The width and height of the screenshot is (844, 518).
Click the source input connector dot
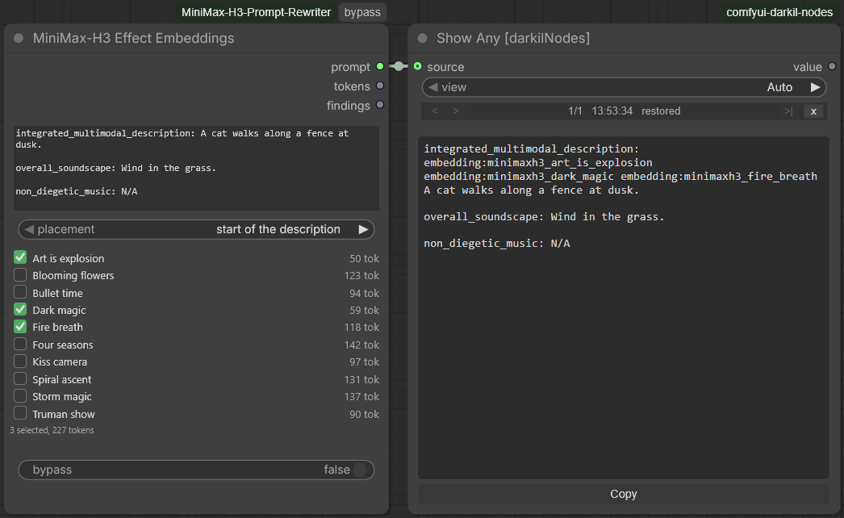click(x=418, y=66)
